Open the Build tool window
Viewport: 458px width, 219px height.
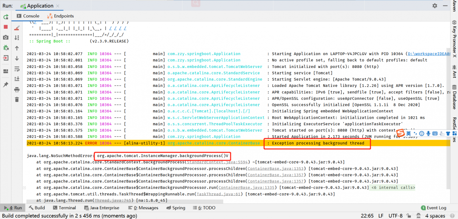(37, 208)
